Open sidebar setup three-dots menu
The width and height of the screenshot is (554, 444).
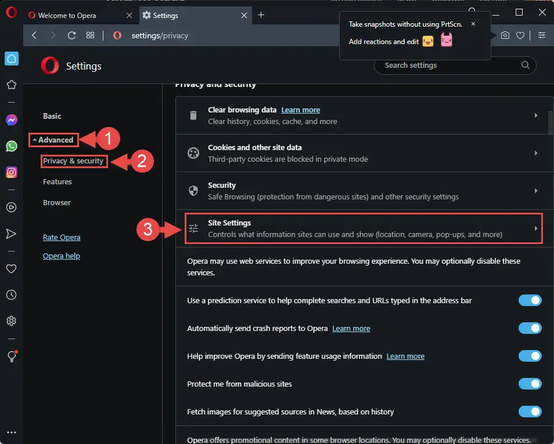click(12, 432)
